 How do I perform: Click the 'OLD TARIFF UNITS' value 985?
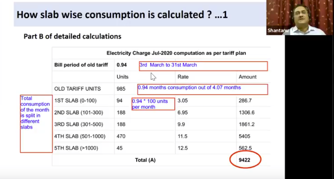[x=121, y=89]
